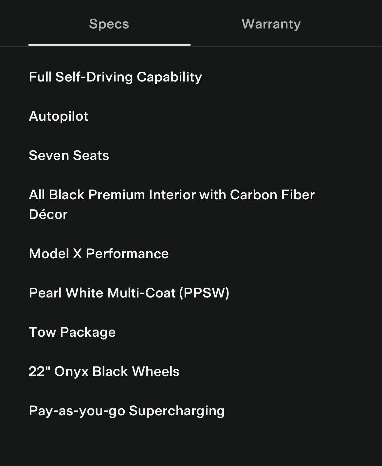Choose the Tow Package item
The image size is (382, 466).
tap(72, 332)
